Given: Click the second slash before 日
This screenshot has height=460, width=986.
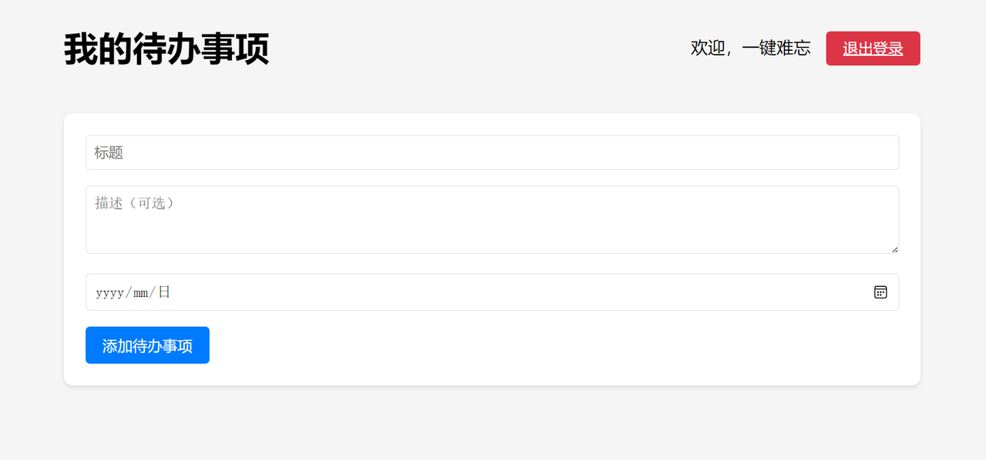Looking at the screenshot, I should (153, 293).
